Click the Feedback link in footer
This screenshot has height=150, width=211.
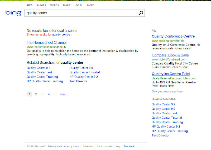[x=129, y=147]
